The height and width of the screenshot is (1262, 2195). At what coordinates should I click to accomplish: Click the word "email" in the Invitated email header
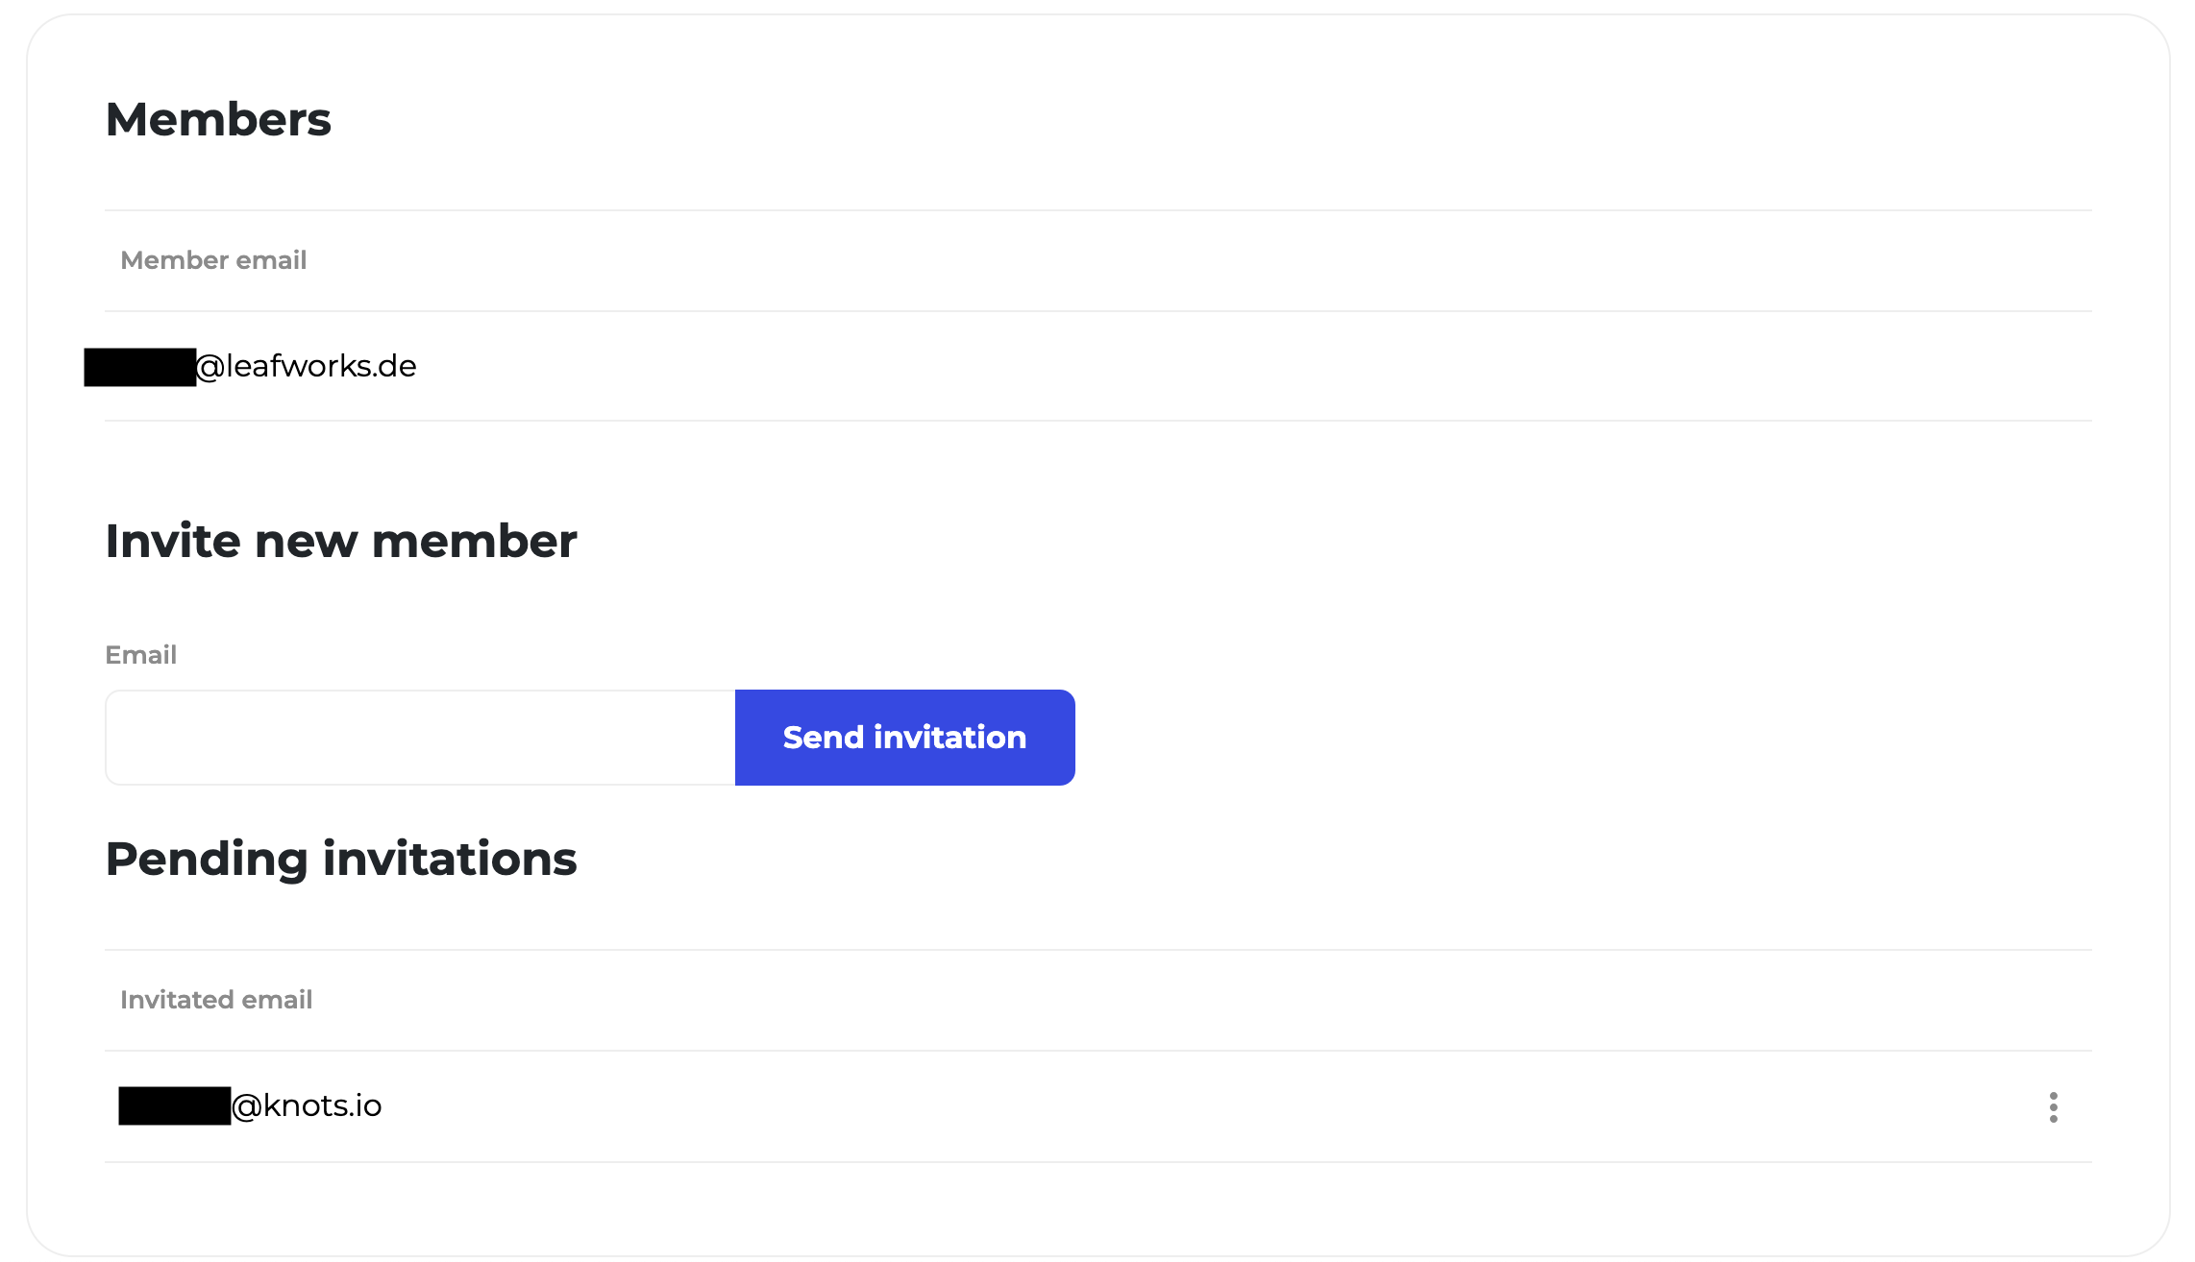pos(278,1000)
